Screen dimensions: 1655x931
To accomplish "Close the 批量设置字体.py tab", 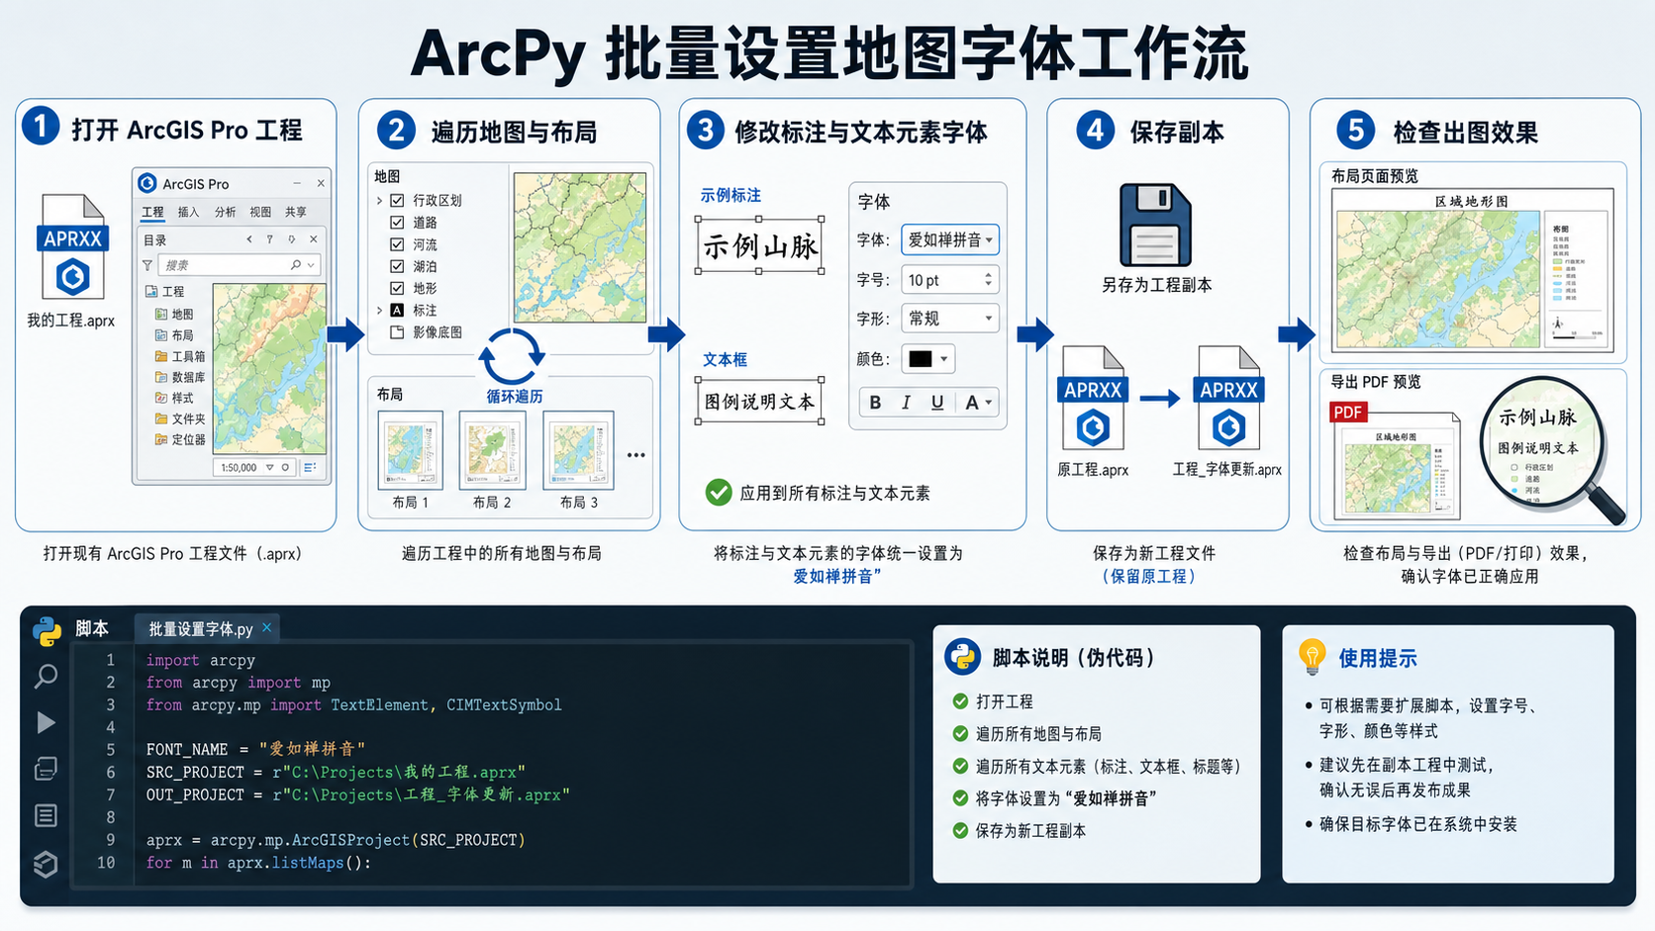I will (267, 627).
